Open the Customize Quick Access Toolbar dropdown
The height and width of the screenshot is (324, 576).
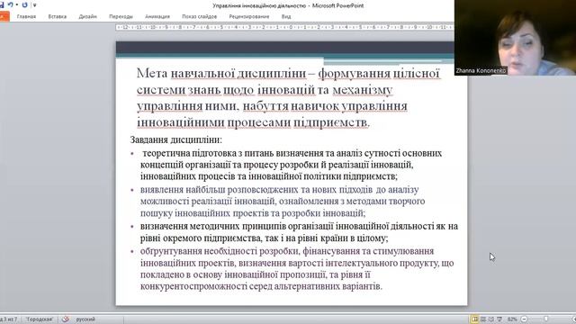click(x=34, y=5)
